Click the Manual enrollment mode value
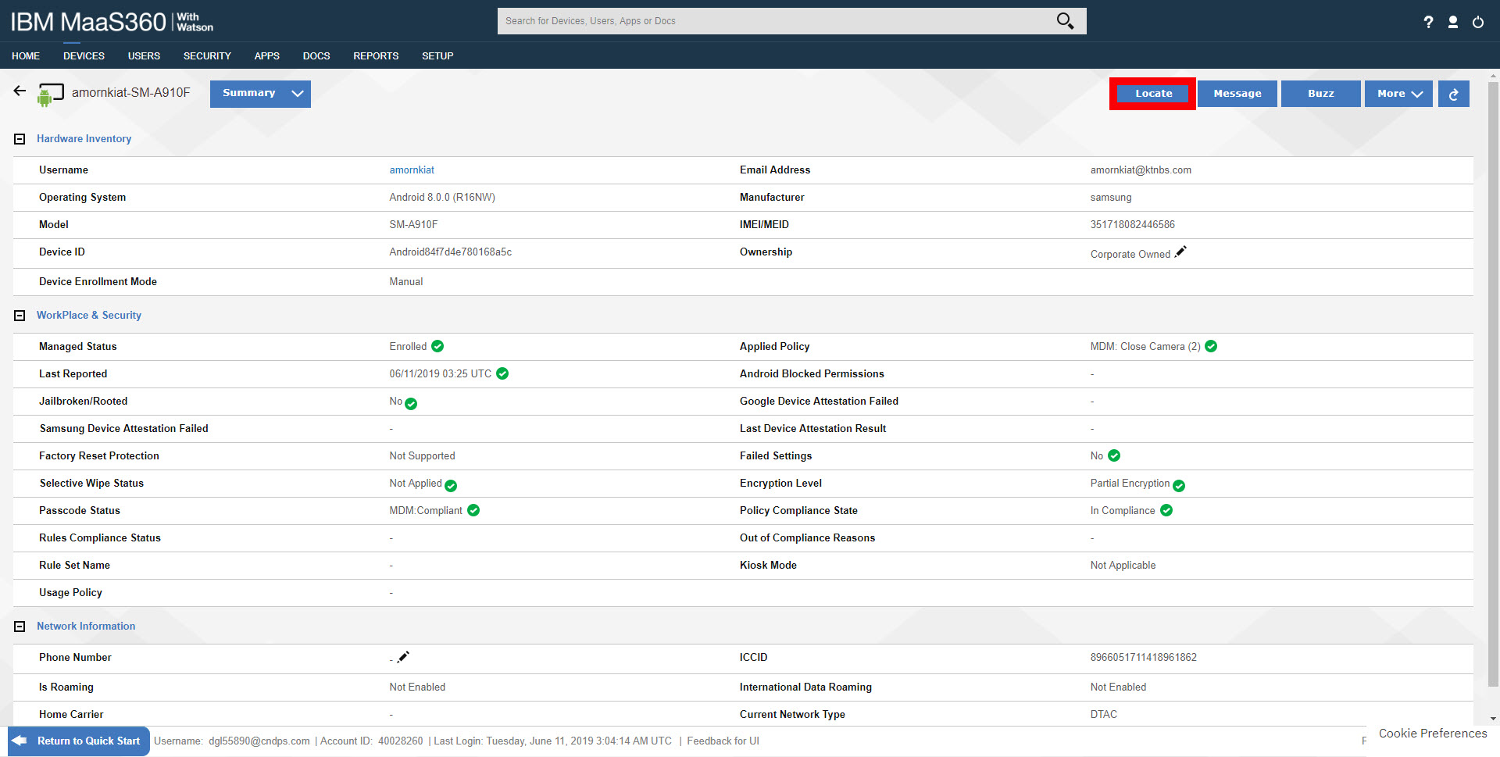The height and width of the screenshot is (757, 1500). (405, 281)
